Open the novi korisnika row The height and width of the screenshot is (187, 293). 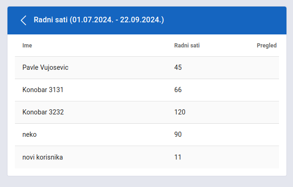click(147, 157)
